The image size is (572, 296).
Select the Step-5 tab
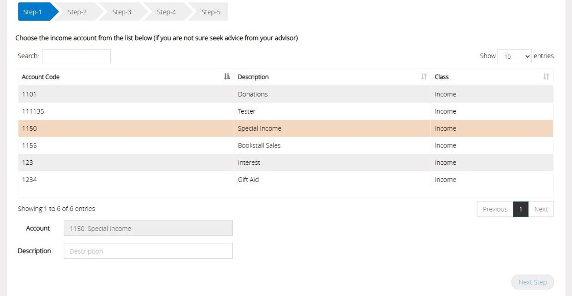pyautogui.click(x=210, y=12)
